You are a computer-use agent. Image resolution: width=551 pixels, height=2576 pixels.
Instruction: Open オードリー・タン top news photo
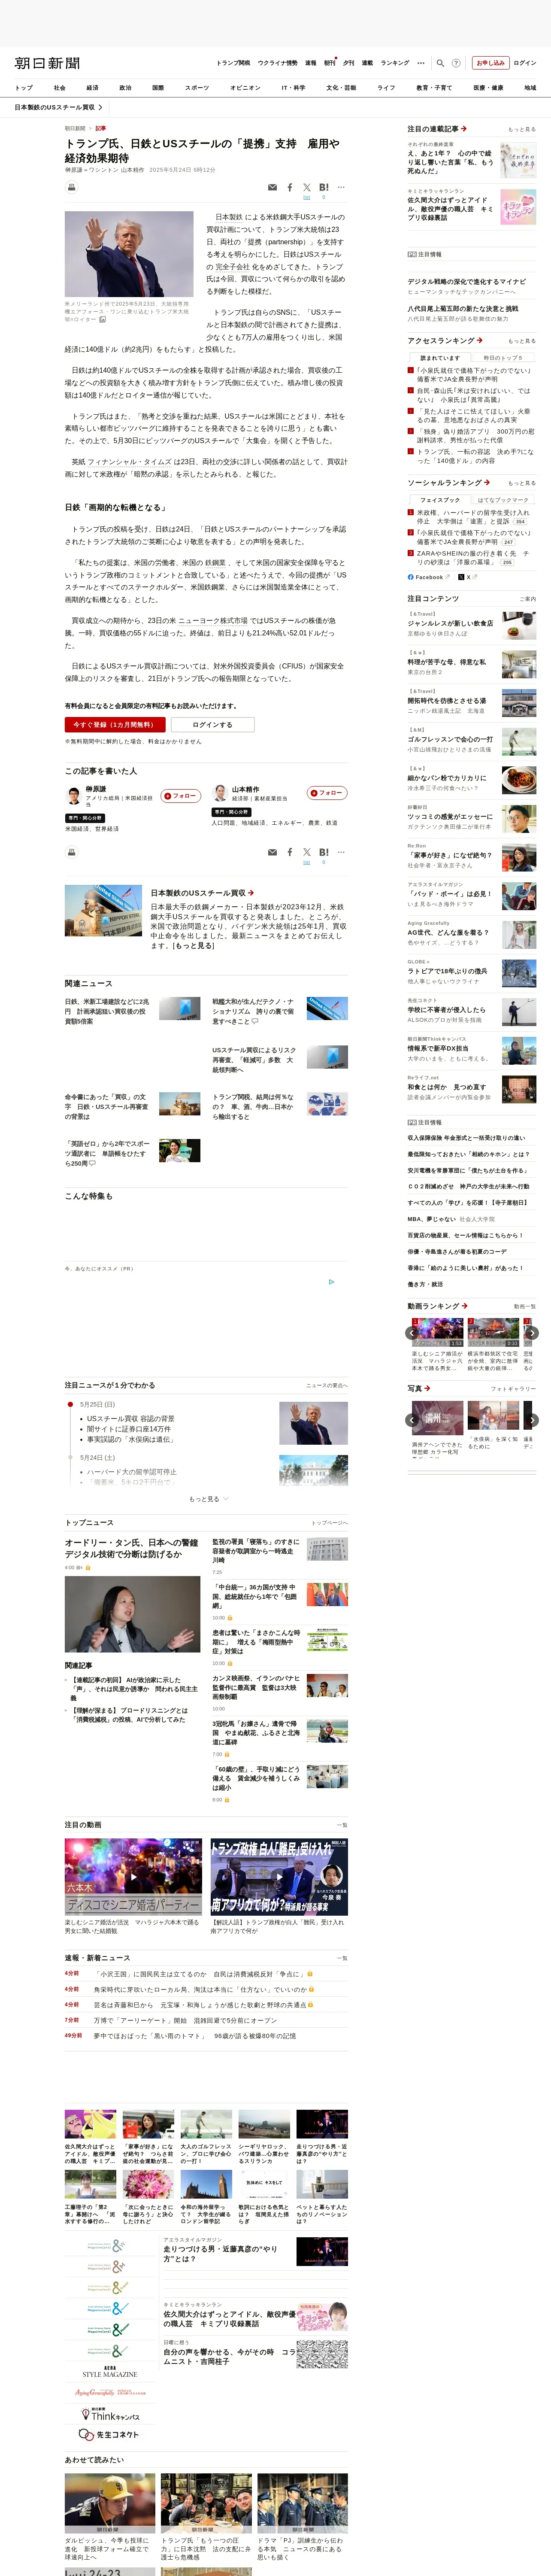(x=133, y=1614)
